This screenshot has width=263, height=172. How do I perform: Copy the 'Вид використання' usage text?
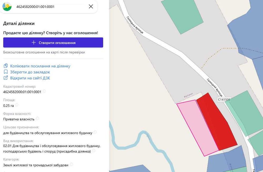point(94,151)
